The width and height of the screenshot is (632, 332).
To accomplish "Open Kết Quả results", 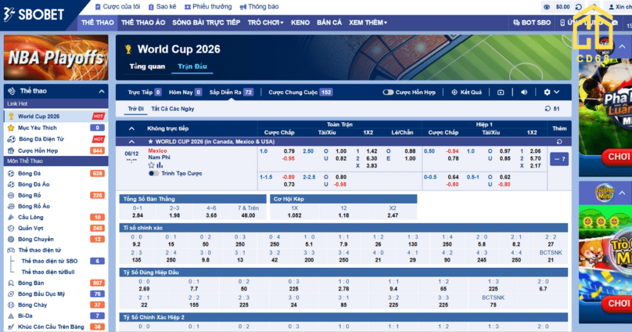I will (x=467, y=93).
